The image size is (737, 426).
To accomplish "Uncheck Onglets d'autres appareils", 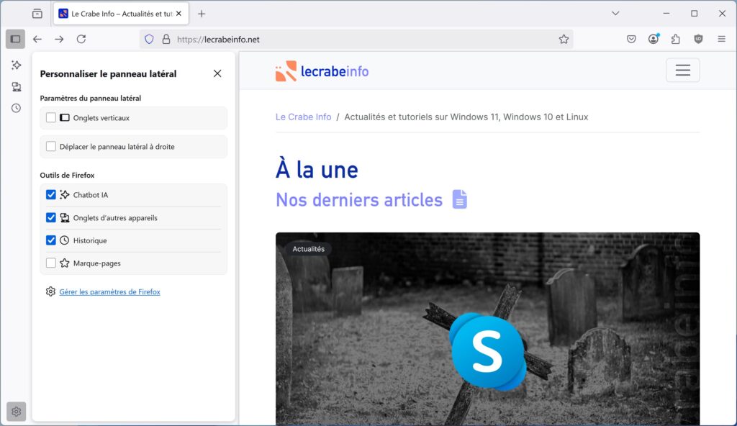I will 51,217.
